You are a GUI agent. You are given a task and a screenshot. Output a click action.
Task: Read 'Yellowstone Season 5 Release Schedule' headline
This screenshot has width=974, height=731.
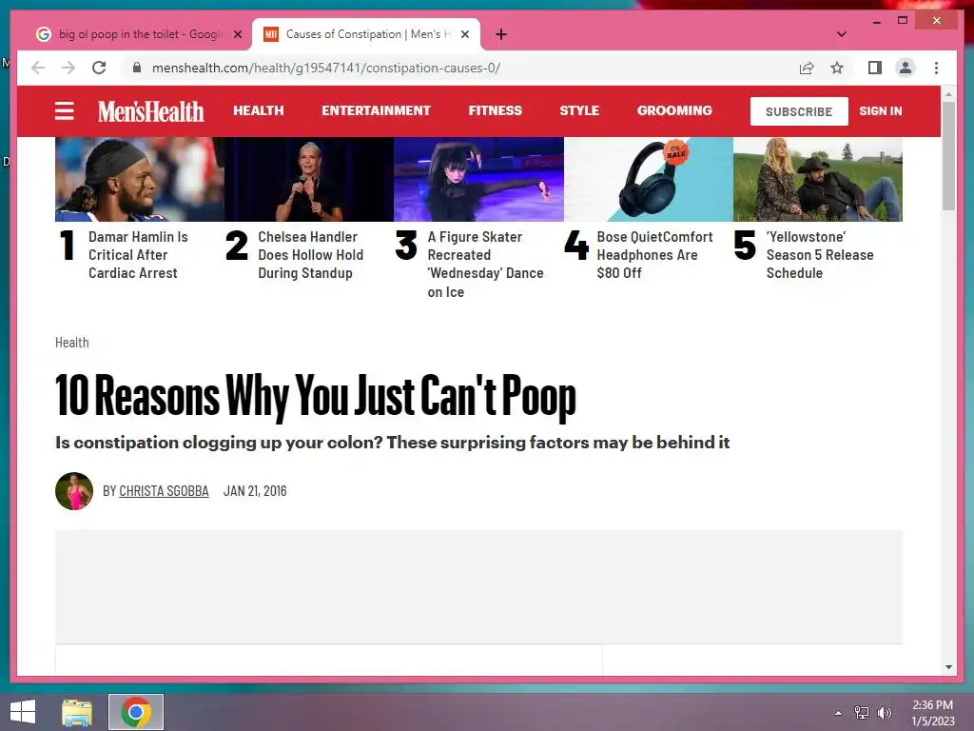coord(820,255)
